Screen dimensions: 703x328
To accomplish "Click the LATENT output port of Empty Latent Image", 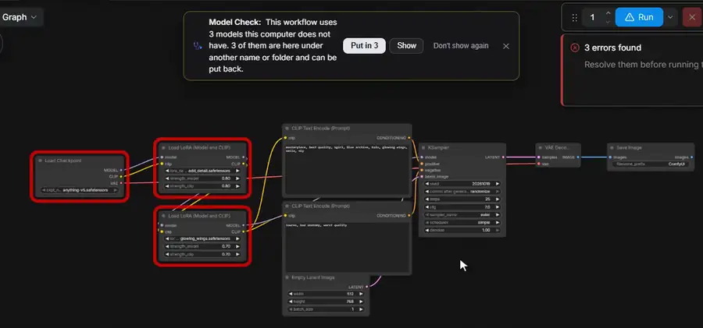I will pos(367,287).
